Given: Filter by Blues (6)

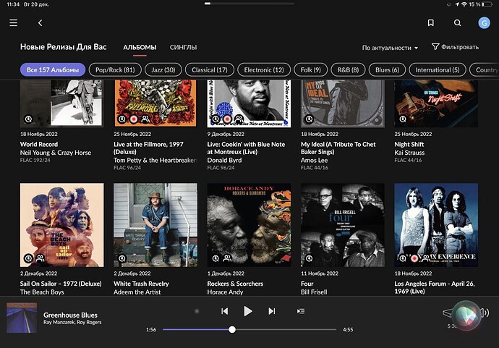Looking at the screenshot, I should [x=388, y=69].
